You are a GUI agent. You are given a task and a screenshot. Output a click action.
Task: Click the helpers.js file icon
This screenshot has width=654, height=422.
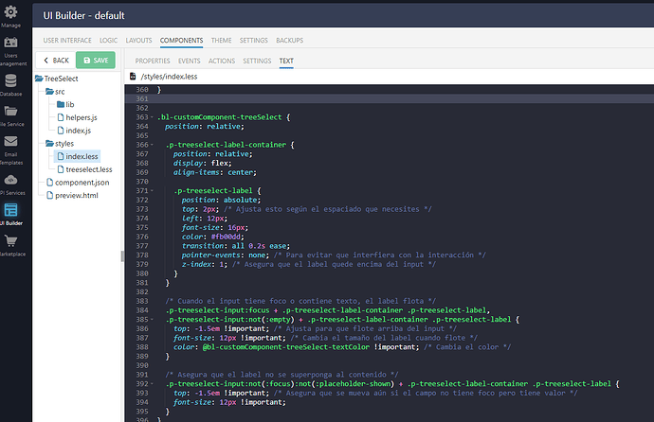click(61, 117)
